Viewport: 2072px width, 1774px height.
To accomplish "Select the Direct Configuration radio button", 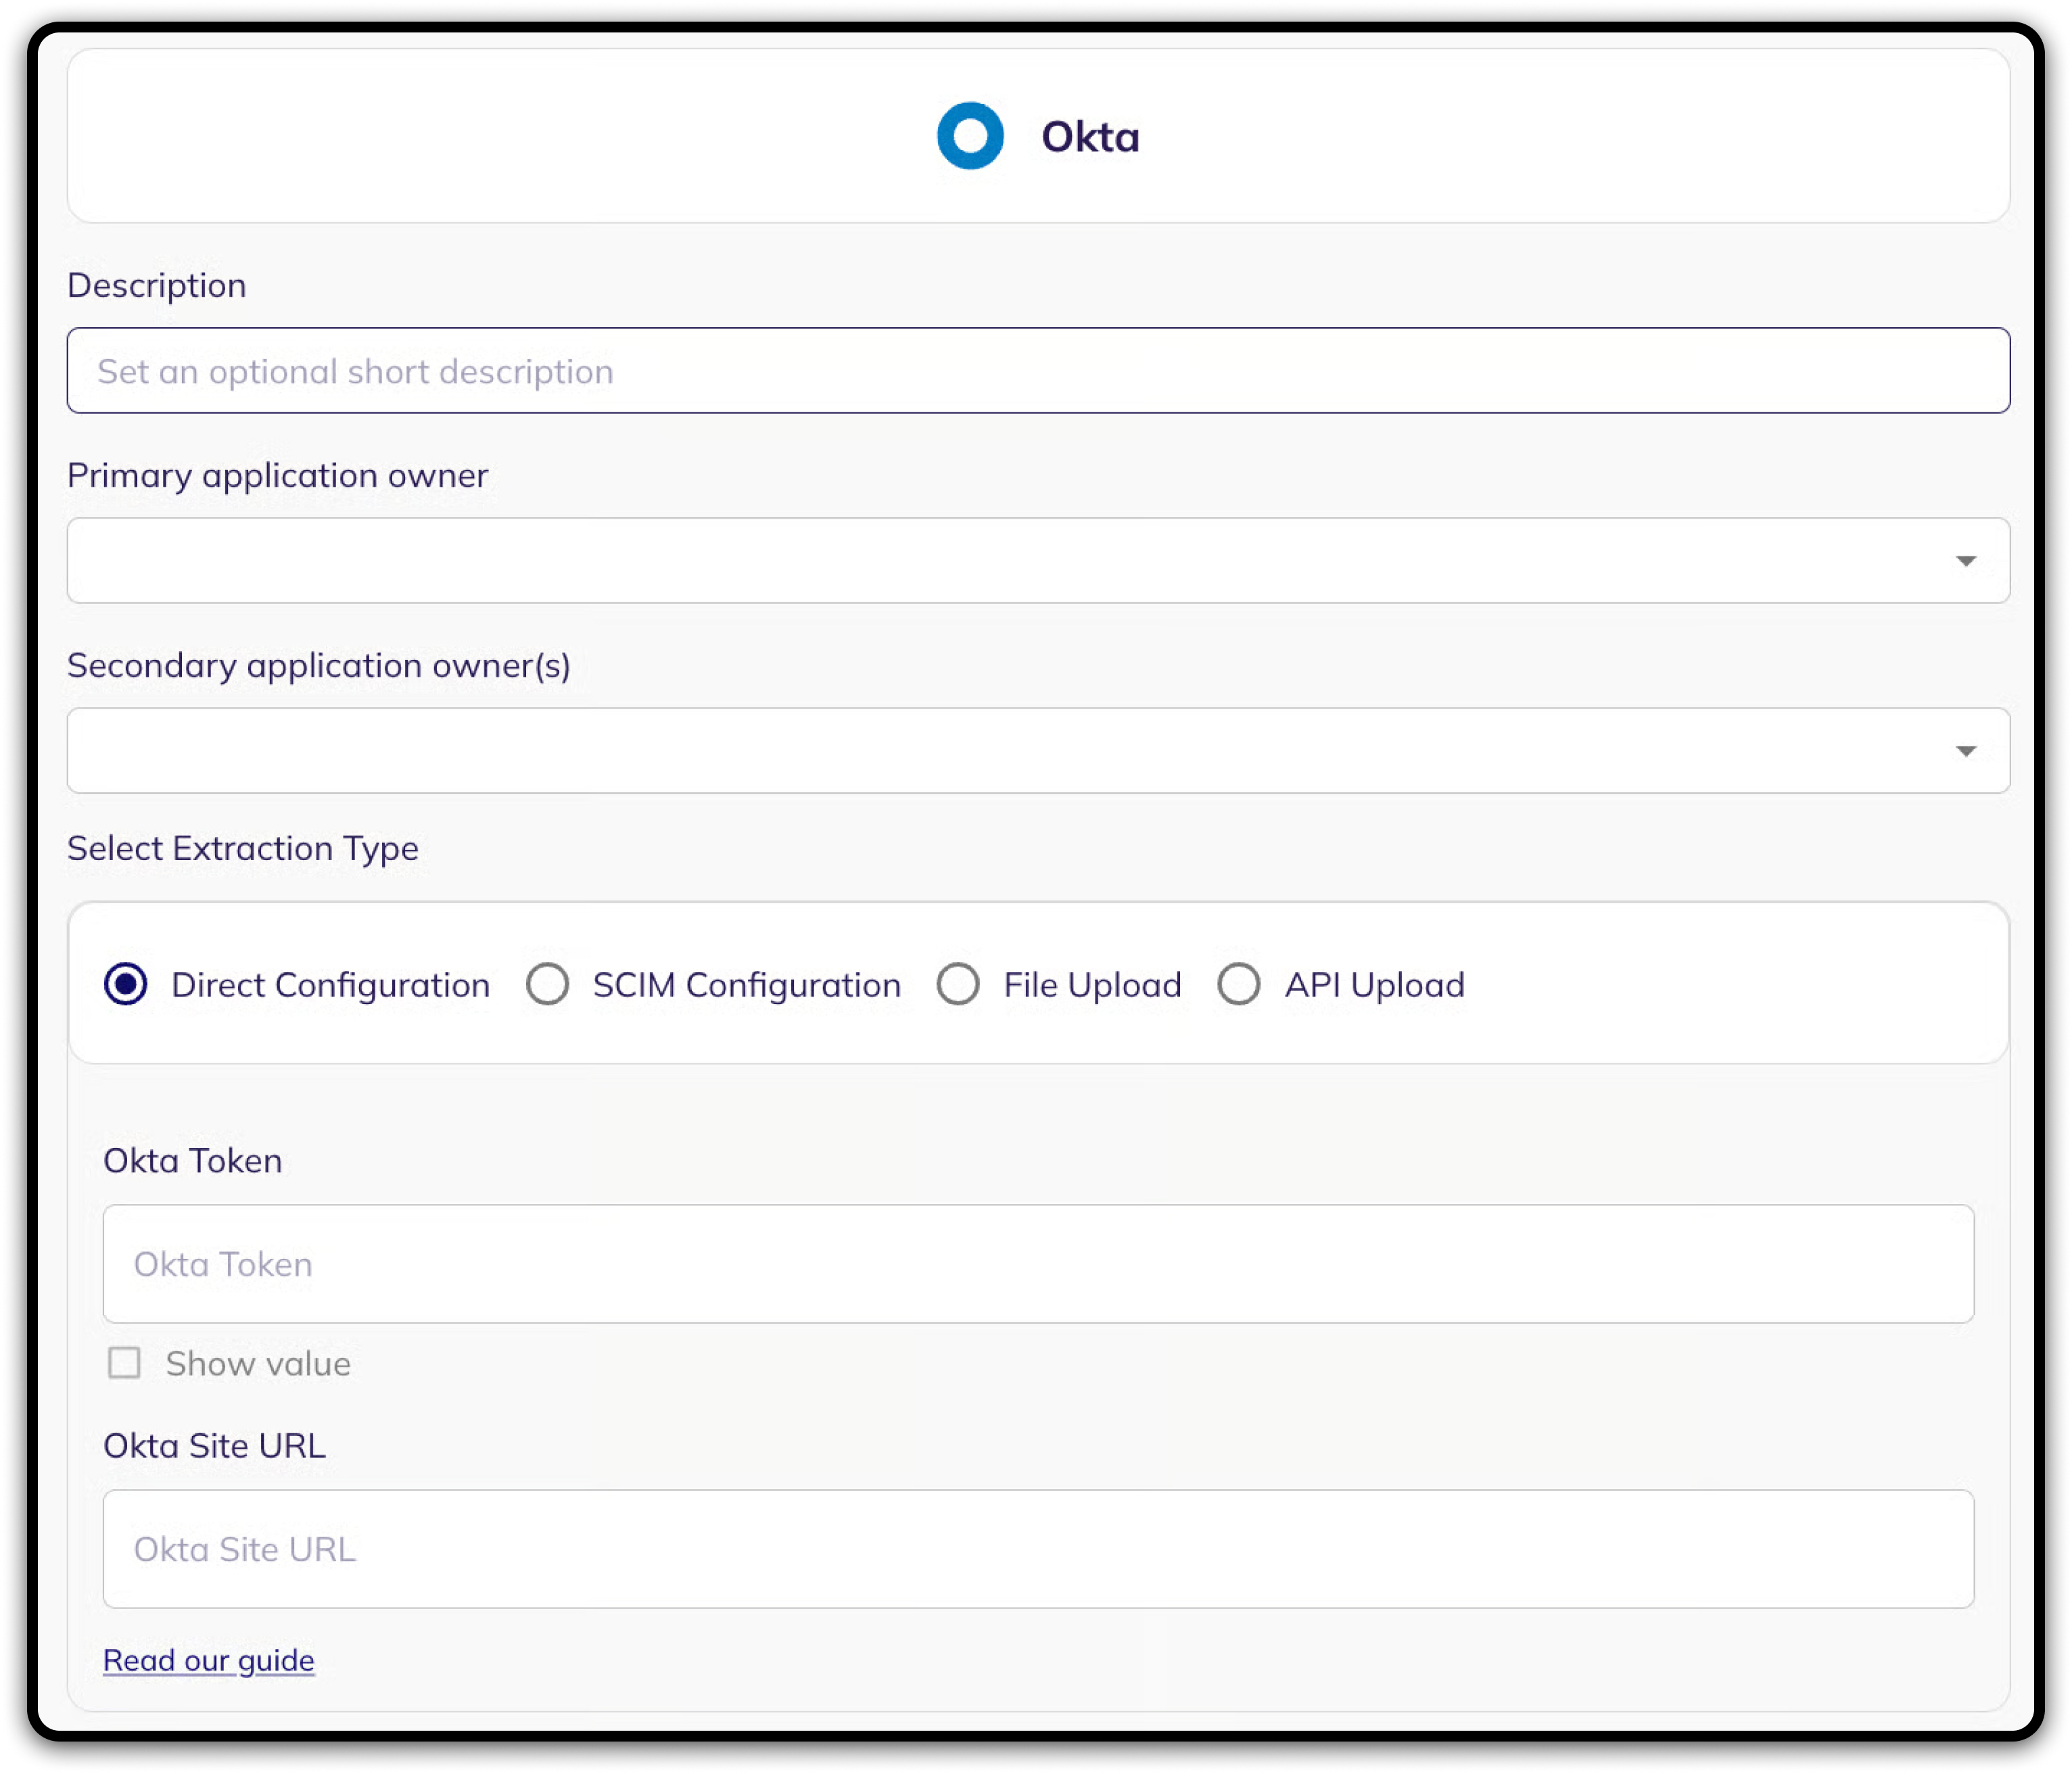I will (x=126, y=984).
